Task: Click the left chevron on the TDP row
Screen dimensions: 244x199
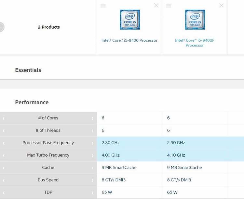Action: pos(4,193)
